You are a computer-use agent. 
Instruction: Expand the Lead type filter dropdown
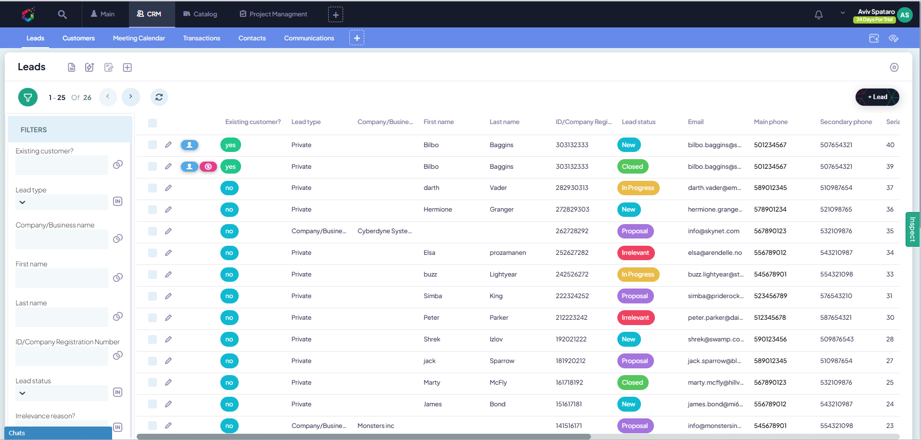pyautogui.click(x=22, y=202)
